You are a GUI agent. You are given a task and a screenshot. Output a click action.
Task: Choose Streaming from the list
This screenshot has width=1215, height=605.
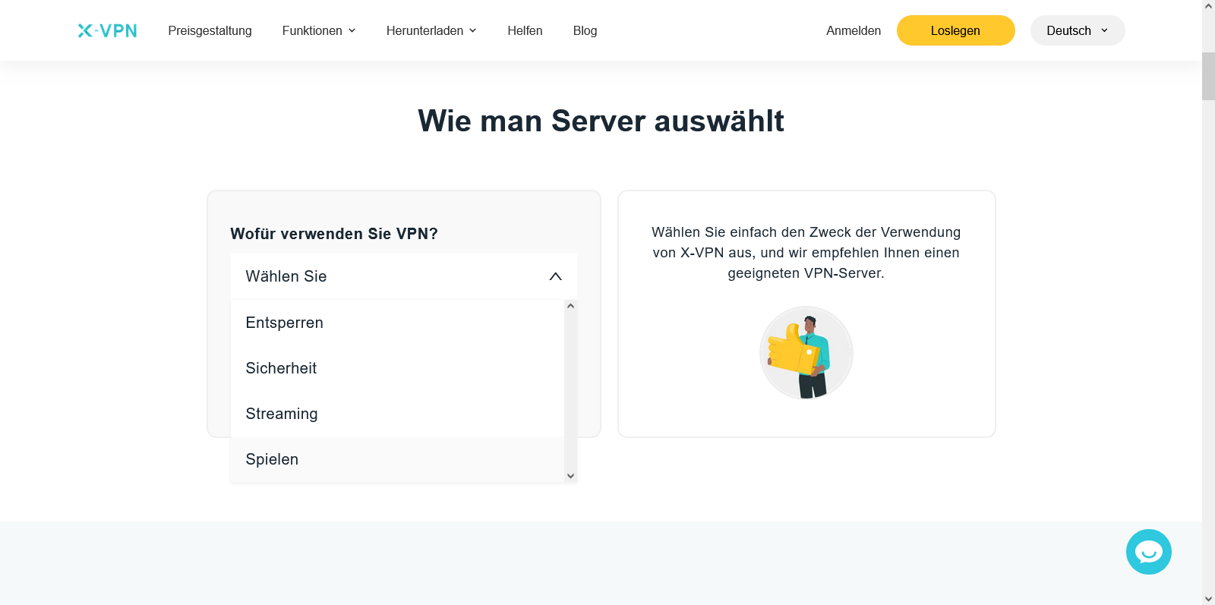click(397, 414)
